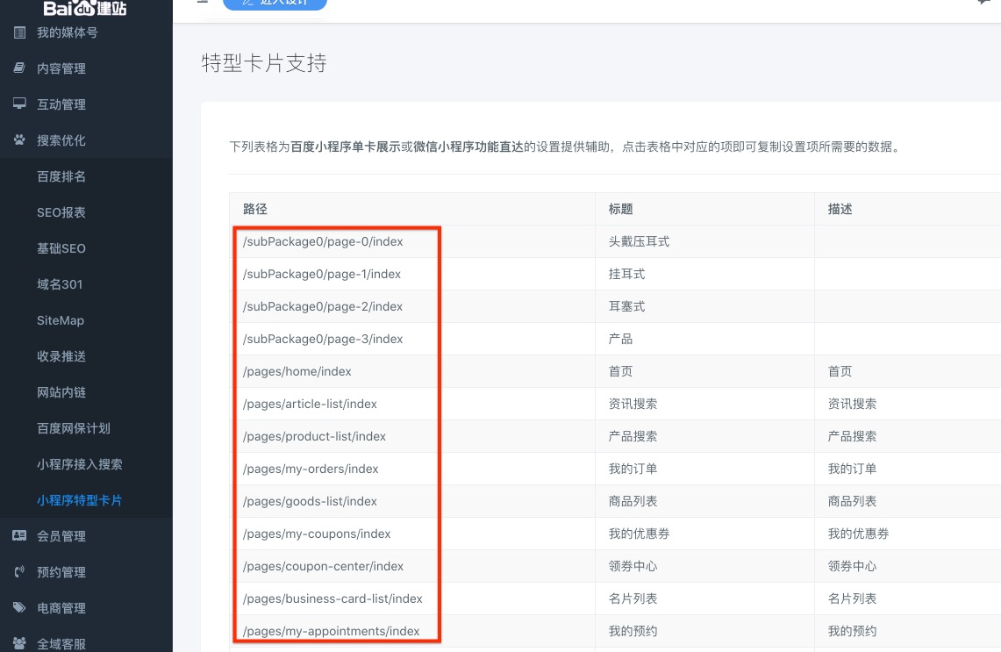
Task: Copy the /pages/coupon-center/index path
Action: 324,566
